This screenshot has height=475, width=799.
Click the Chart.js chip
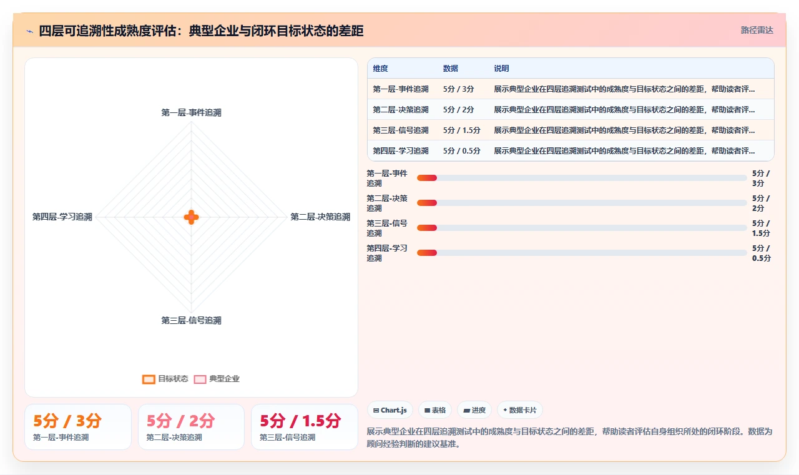click(390, 410)
